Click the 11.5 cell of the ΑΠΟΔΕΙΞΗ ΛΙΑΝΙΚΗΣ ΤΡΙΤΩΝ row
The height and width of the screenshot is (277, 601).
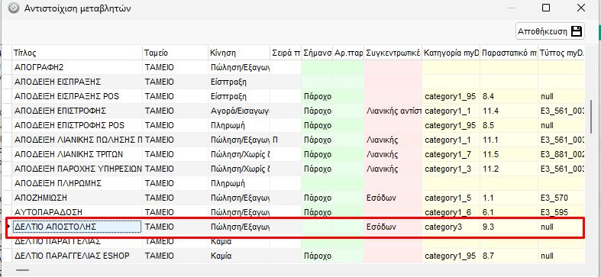tap(509, 154)
